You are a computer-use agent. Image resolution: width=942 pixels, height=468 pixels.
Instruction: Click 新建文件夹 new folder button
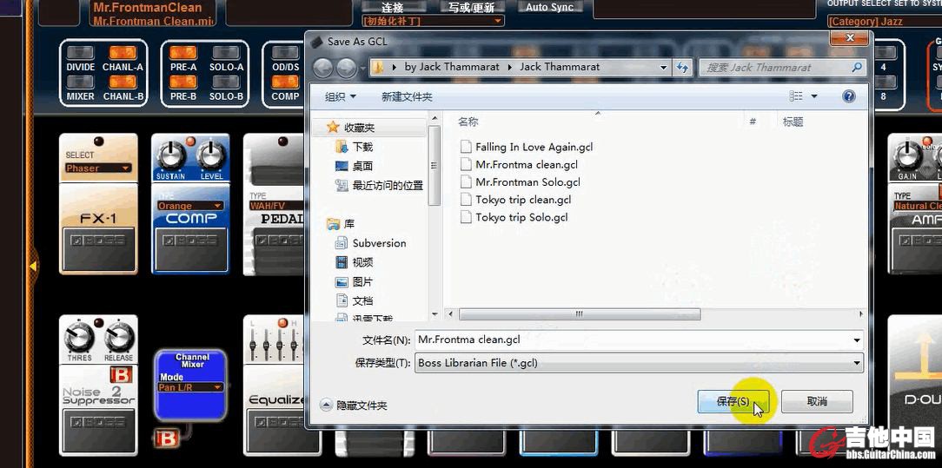pyautogui.click(x=407, y=96)
